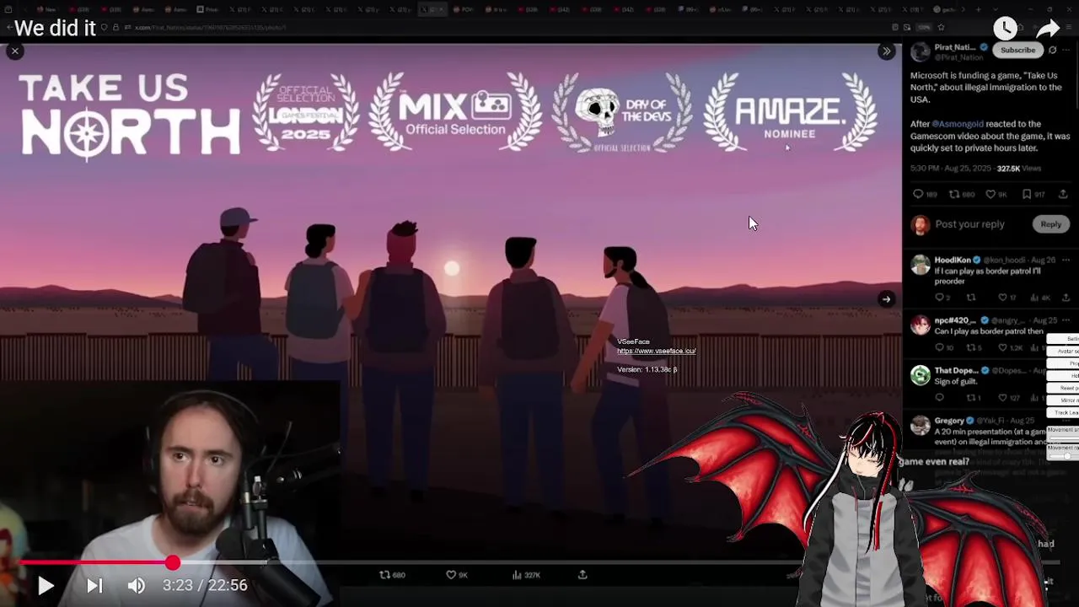Screen dimensions: 1079x607
Task: Open more options on npc#420's reply
Action: tap(1066, 320)
